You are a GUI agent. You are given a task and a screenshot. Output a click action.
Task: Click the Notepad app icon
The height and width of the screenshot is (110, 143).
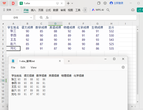13,61
